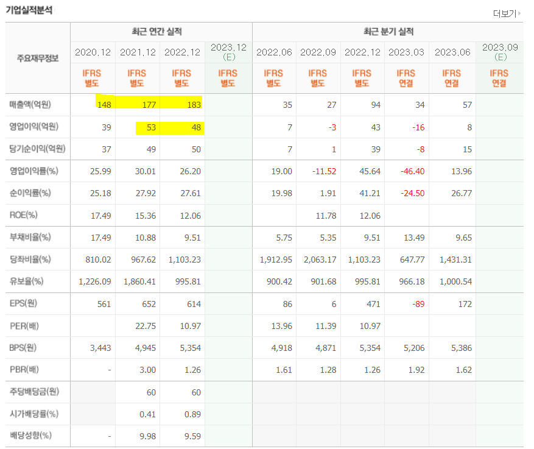Click the 9.98 payout ratio value
The height and width of the screenshot is (449, 534).
148,436
